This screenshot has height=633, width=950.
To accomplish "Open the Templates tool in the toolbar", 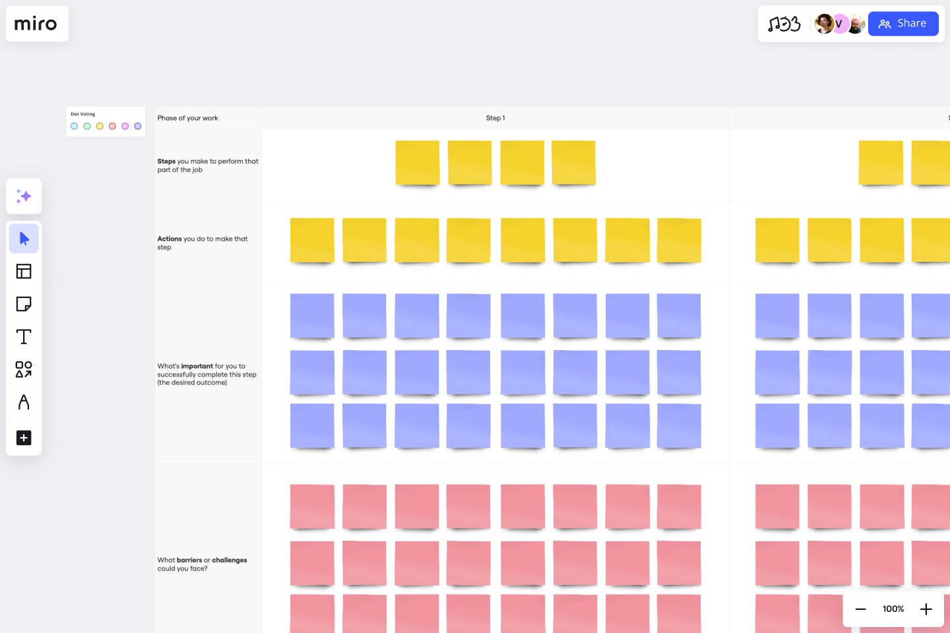I will [24, 271].
